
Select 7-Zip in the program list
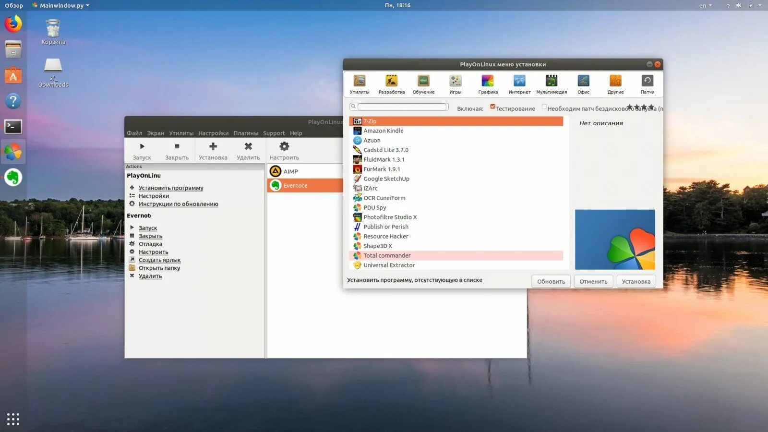coord(456,121)
